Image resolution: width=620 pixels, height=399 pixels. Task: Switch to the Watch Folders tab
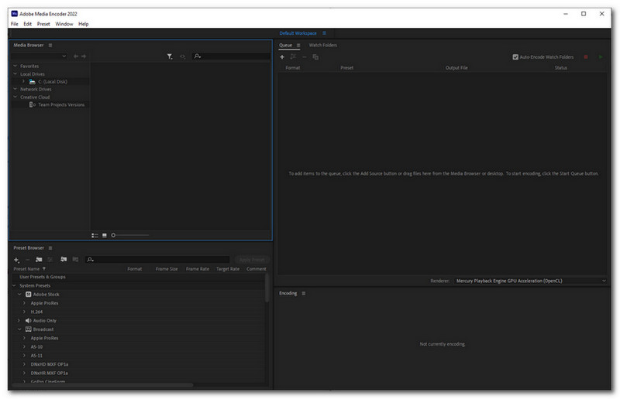click(x=323, y=46)
